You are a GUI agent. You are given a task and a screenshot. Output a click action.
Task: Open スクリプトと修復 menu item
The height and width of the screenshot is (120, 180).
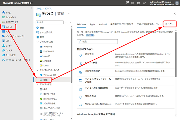[47, 103]
